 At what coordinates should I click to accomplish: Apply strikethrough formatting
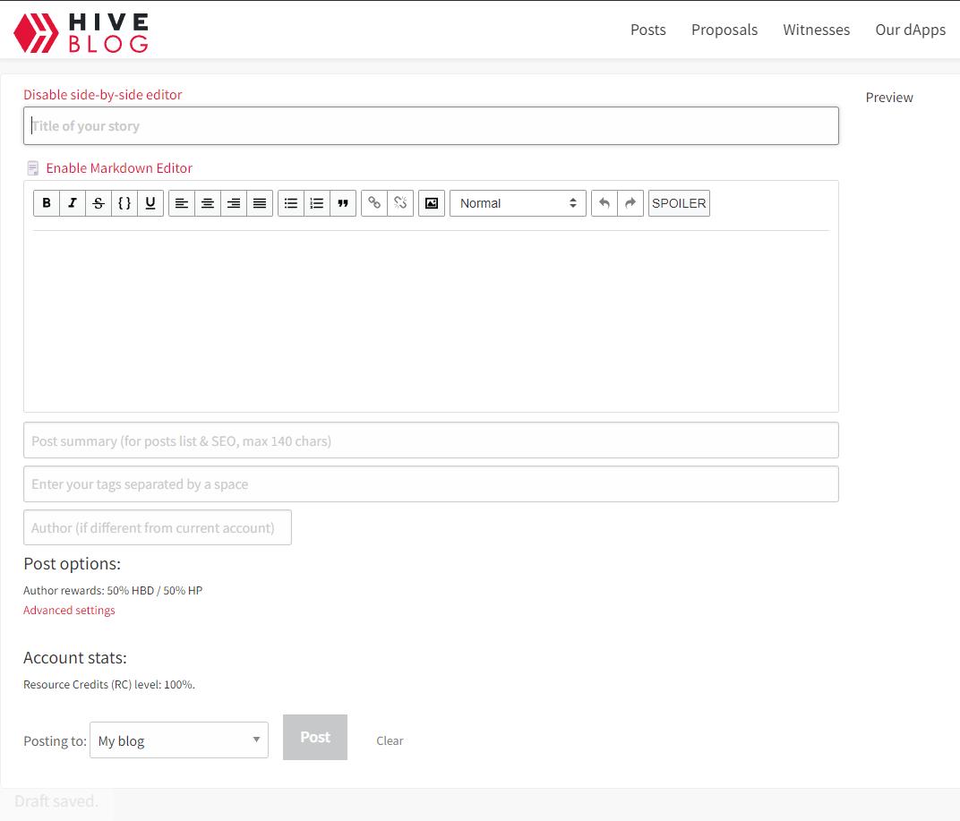click(x=99, y=203)
